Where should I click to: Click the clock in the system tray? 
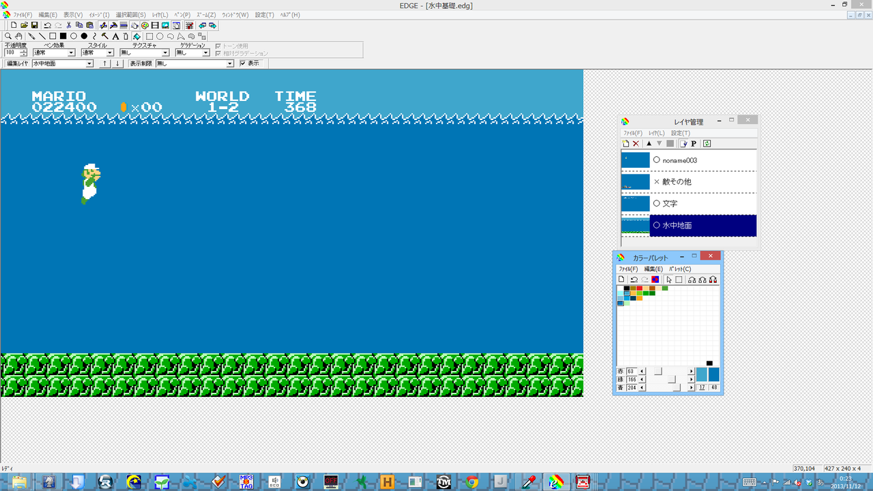coord(846,482)
